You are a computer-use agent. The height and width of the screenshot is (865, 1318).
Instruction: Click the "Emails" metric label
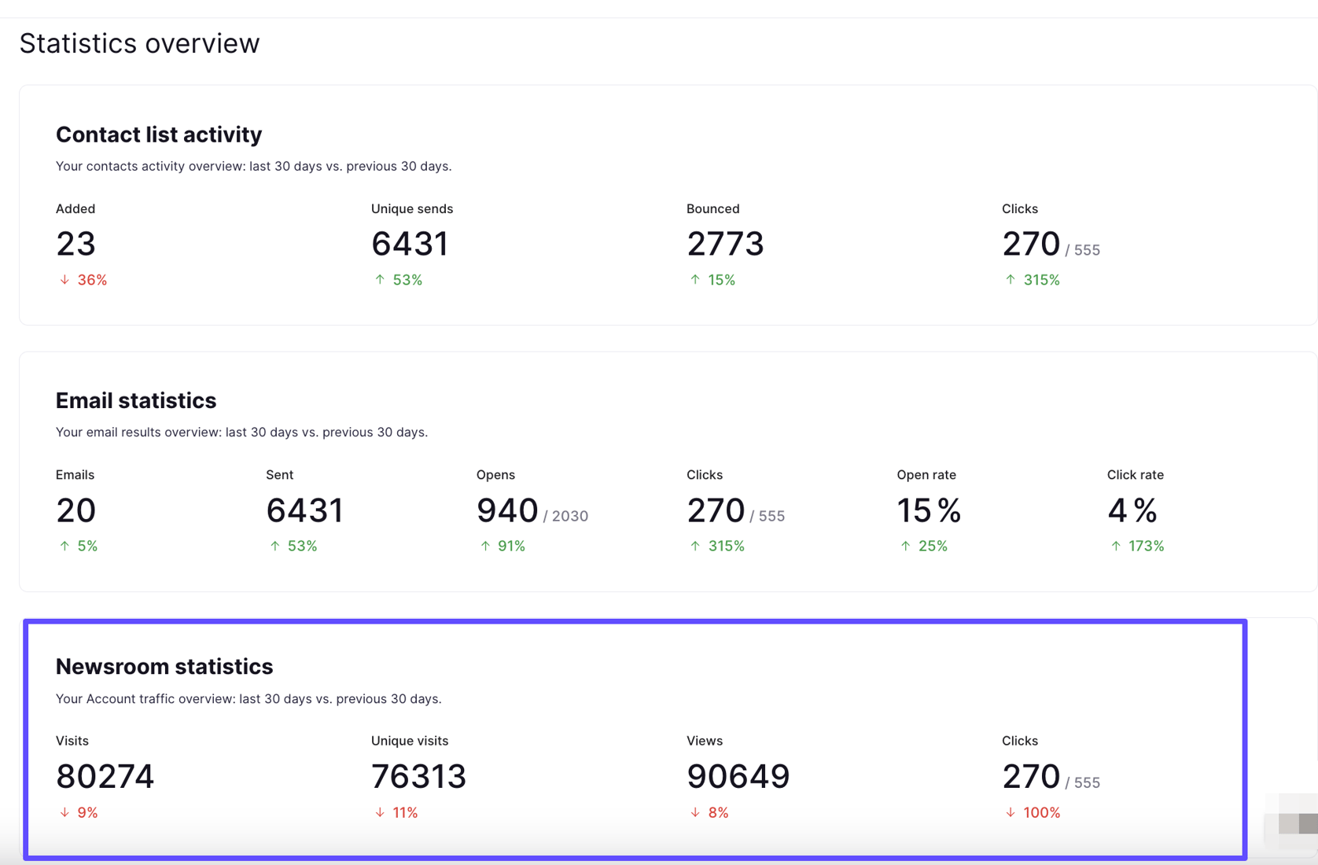(x=75, y=475)
